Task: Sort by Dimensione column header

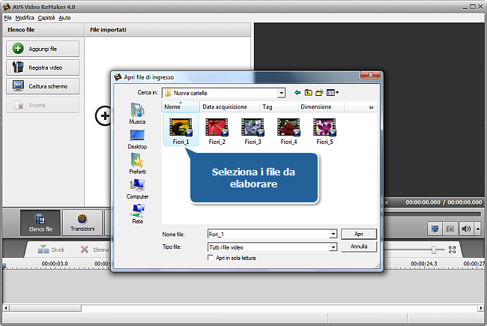Action: coord(321,106)
